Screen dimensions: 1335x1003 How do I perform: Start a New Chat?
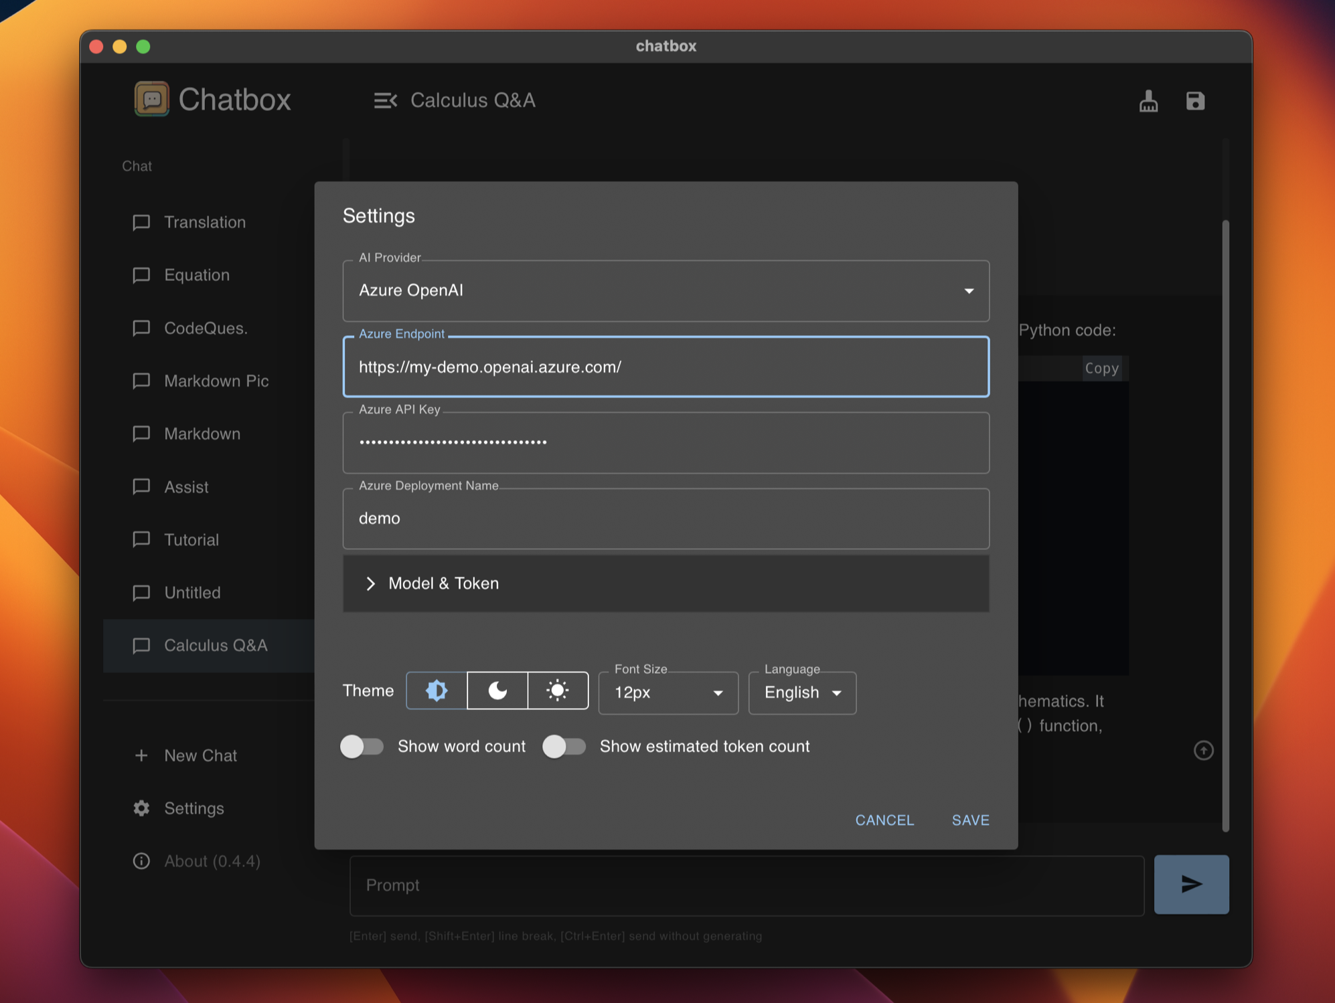(x=209, y=755)
